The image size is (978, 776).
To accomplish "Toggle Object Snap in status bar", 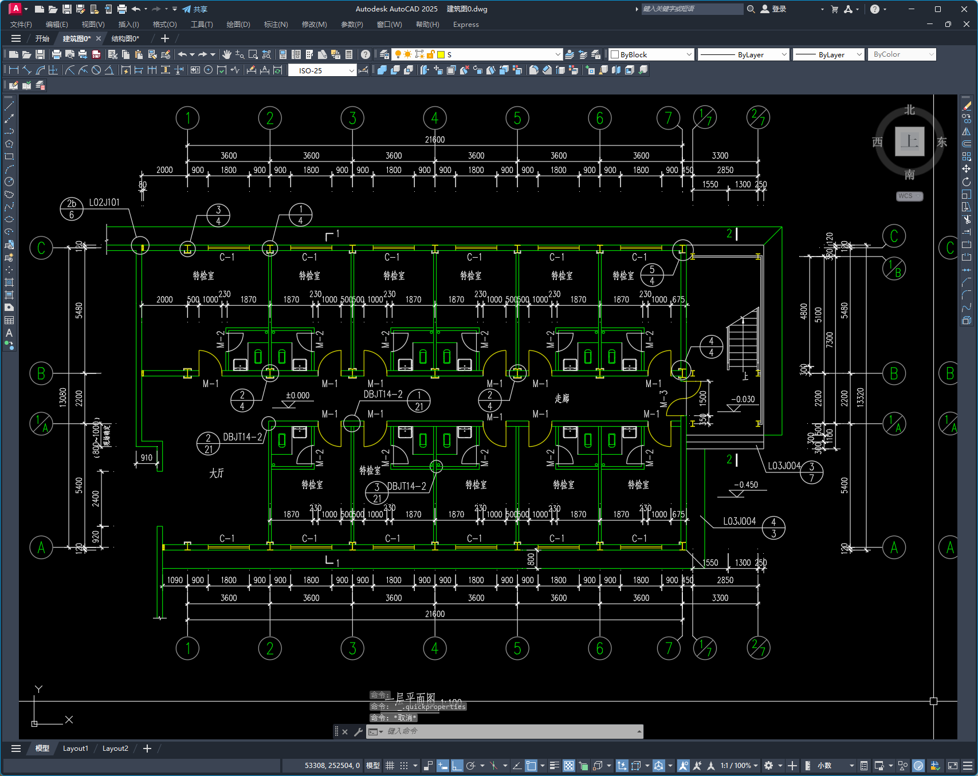I will [531, 766].
